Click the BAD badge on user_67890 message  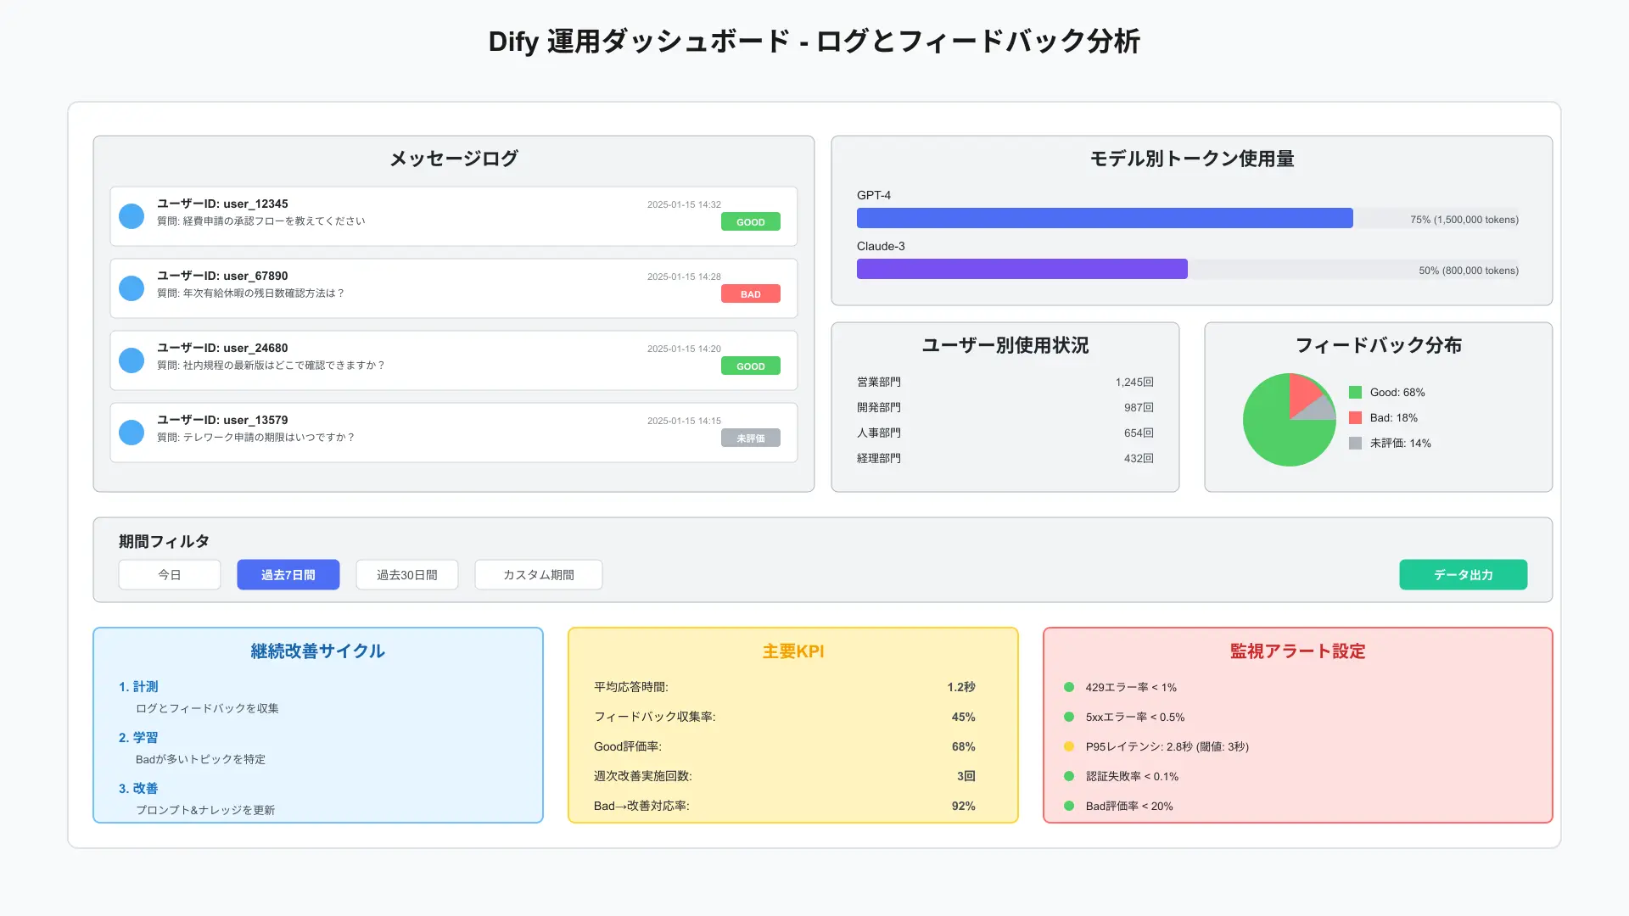point(751,294)
